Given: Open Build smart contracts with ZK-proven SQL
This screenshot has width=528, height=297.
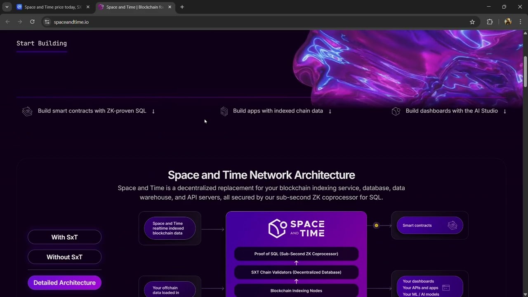Looking at the screenshot, I should pyautogui.click(x=92, y=111).
